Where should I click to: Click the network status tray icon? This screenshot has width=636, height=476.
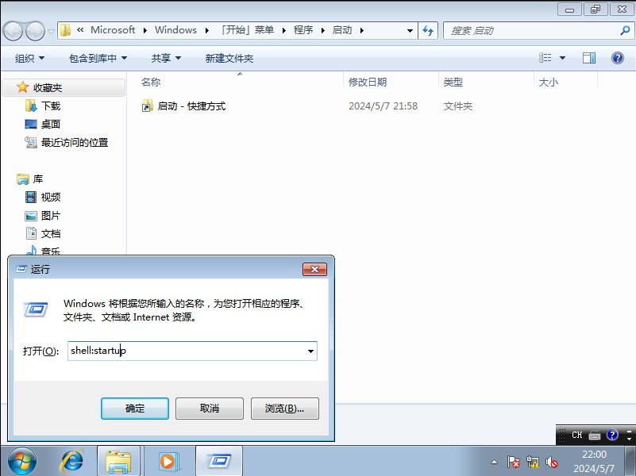(x=533, y=462)
